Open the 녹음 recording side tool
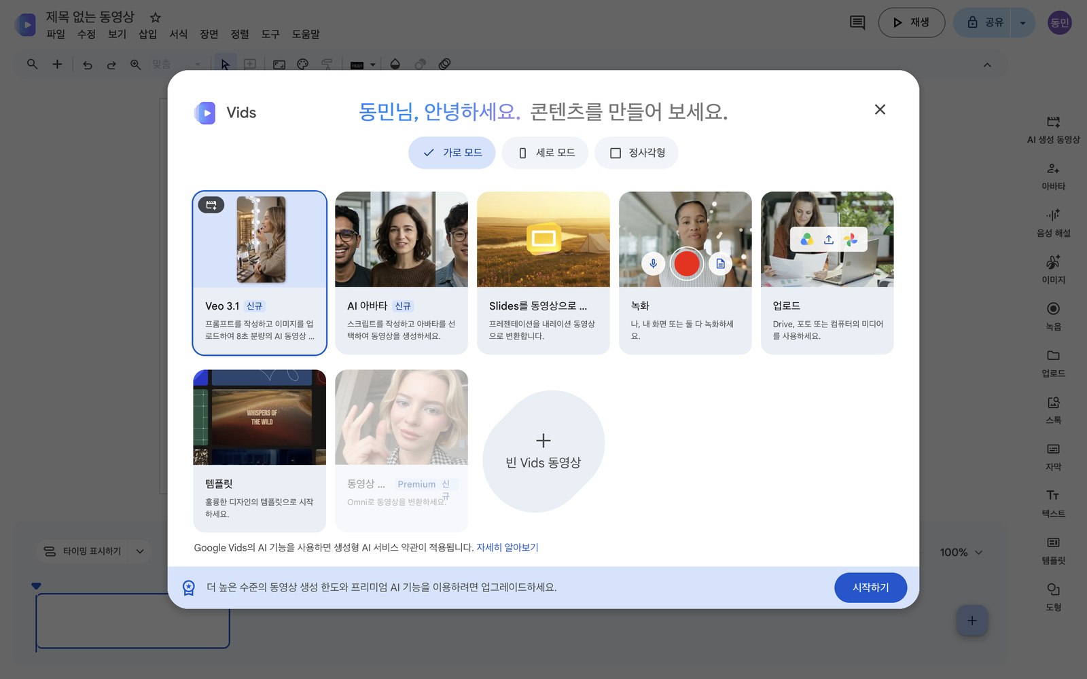This screenshot has height=679, width=1087. click(x=1053, y=316)
